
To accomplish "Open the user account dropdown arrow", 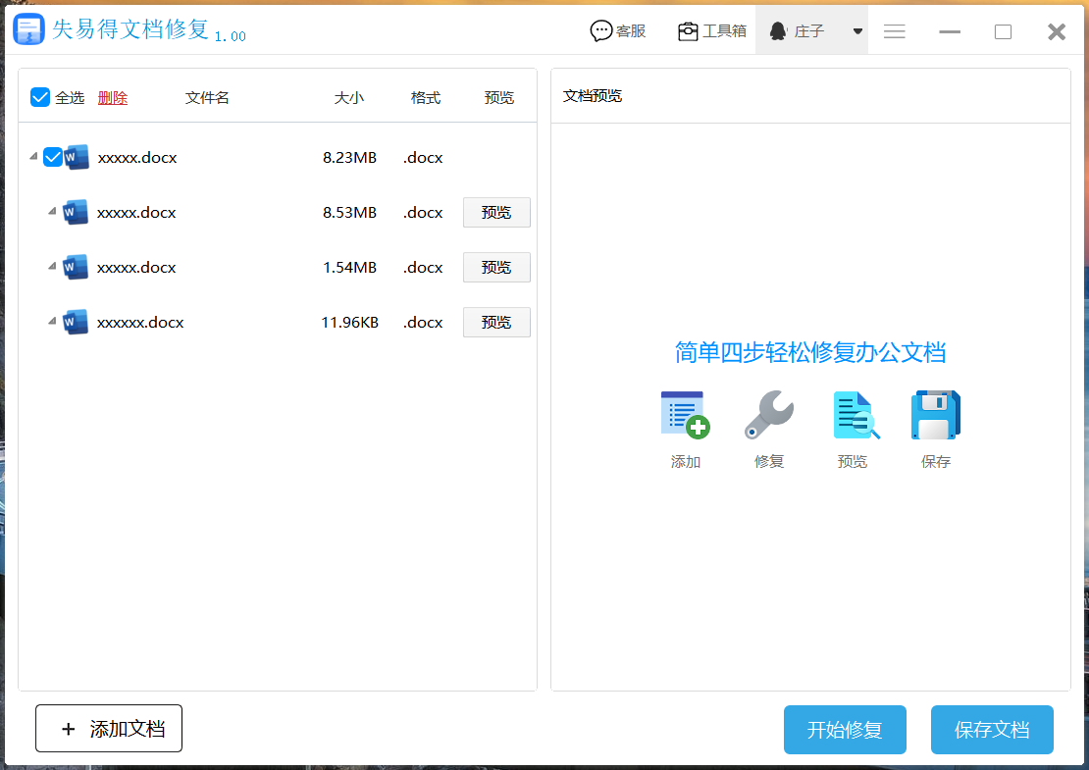I will pos(857,31).
